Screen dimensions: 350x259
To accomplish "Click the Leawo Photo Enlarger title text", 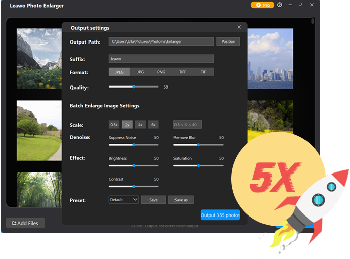I will point(36,6).
